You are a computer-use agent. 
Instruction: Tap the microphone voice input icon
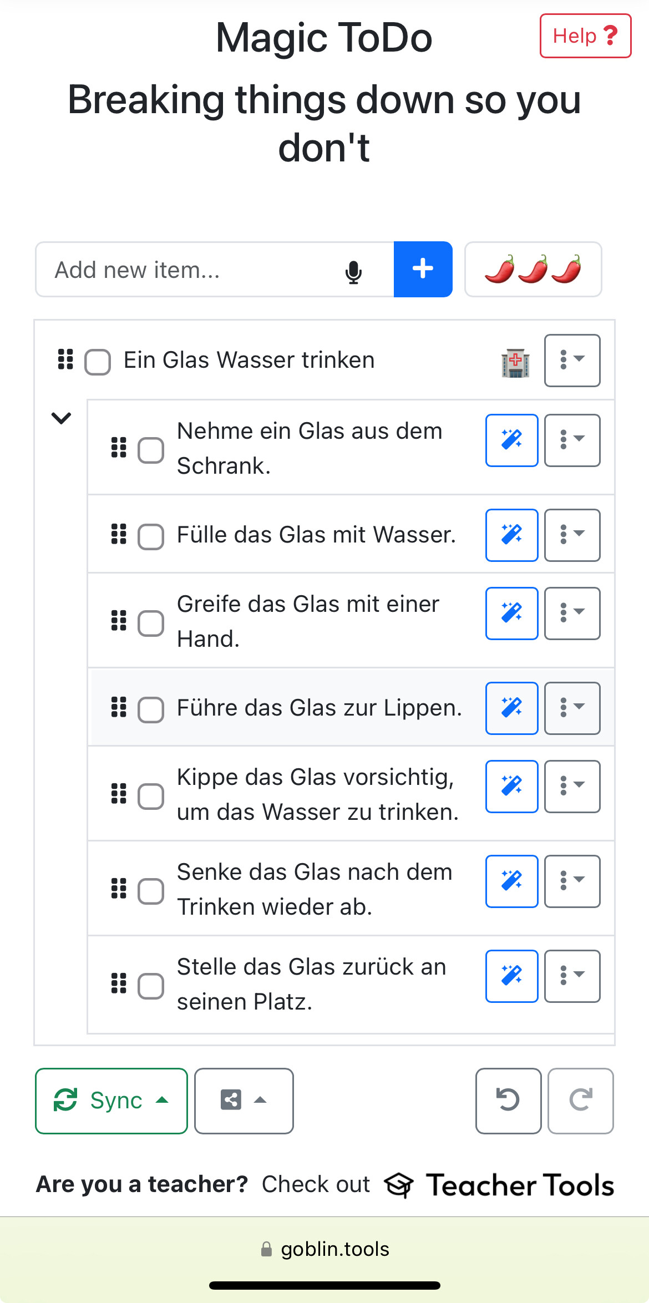(x=353, y=271)
